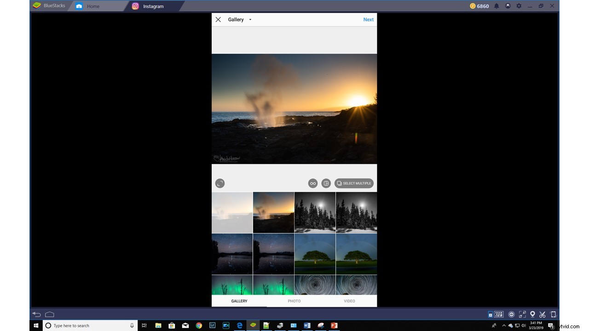Click the BlueStacks account profile icon
Screen dimensions: 589x331
(508, 6)
